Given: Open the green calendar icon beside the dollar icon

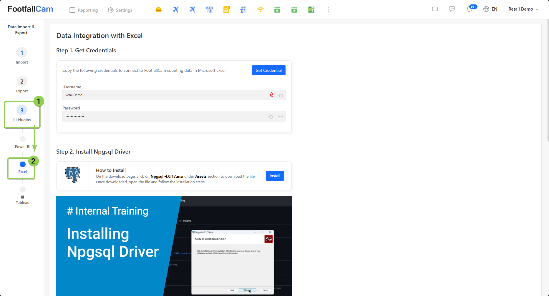Looking at the screenshot, I should [294, 10].
